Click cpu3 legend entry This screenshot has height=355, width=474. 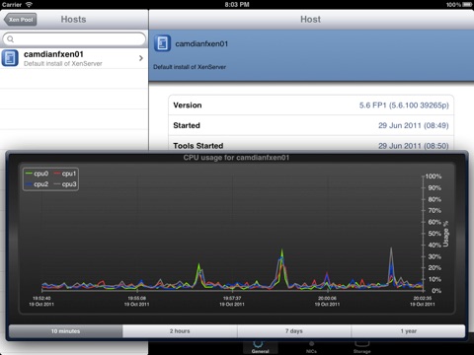(x=65, y=184)
